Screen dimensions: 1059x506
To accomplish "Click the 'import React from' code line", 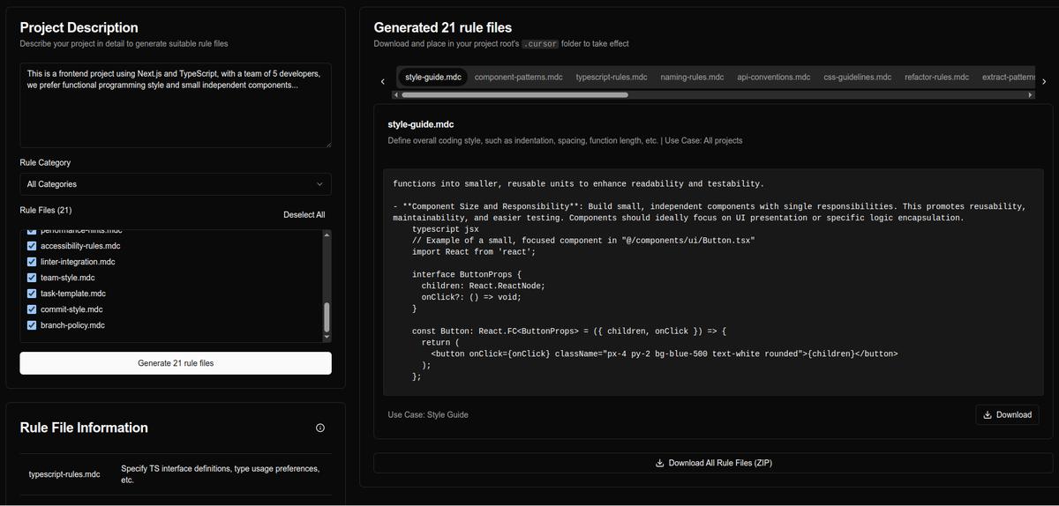I will pos(474,251).
